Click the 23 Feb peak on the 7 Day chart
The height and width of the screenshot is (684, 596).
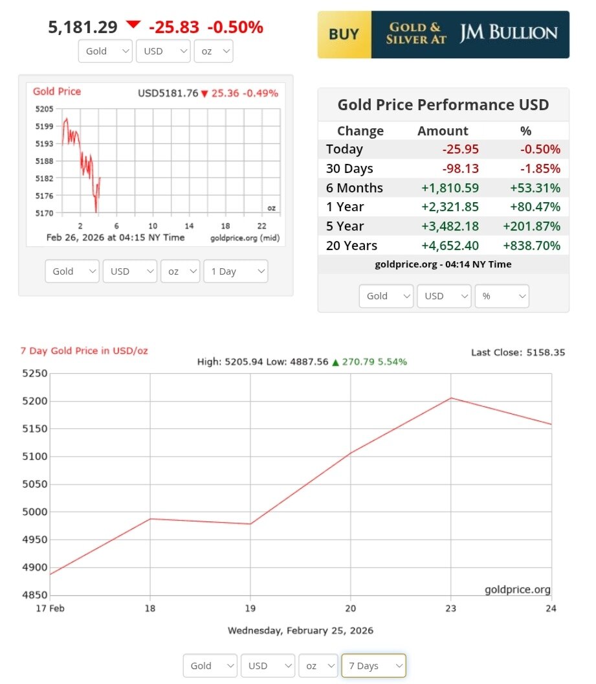pos(450,398)
